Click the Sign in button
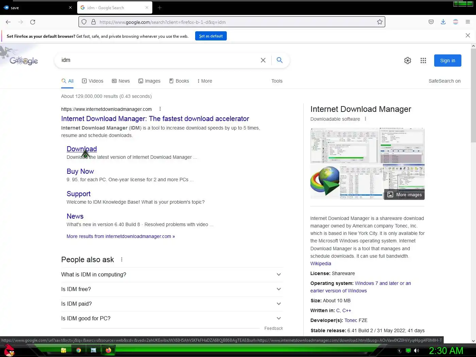The image size is (476, 357). click(x=447, y=61)
